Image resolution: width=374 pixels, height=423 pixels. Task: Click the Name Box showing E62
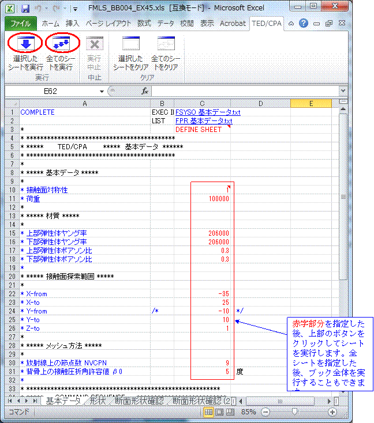pos(51,91)
